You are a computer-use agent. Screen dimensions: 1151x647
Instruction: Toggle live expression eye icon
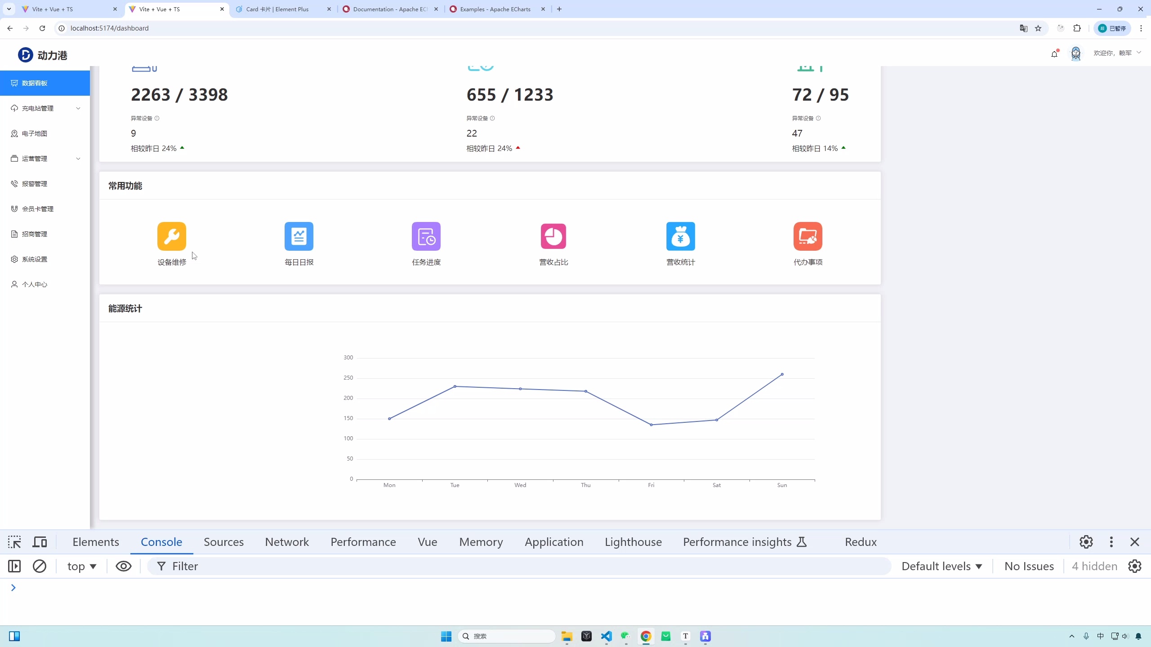pos(124,566)
